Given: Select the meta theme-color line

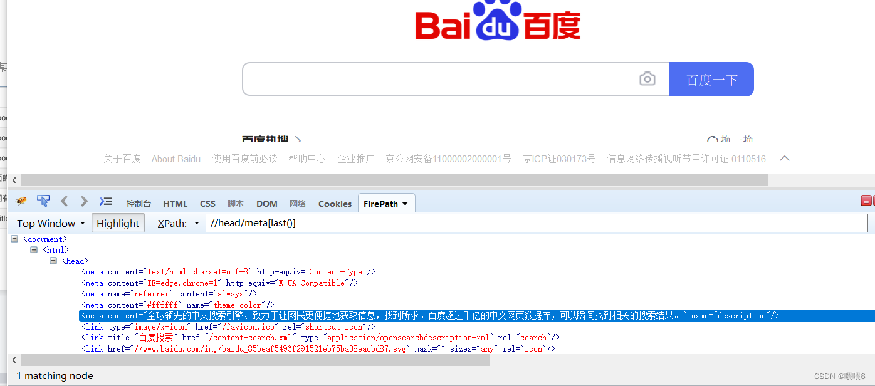Looking at the screenshot, I should point(178,305).
